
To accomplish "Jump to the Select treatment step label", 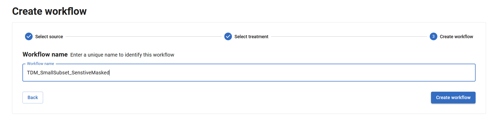I will 251,37.
